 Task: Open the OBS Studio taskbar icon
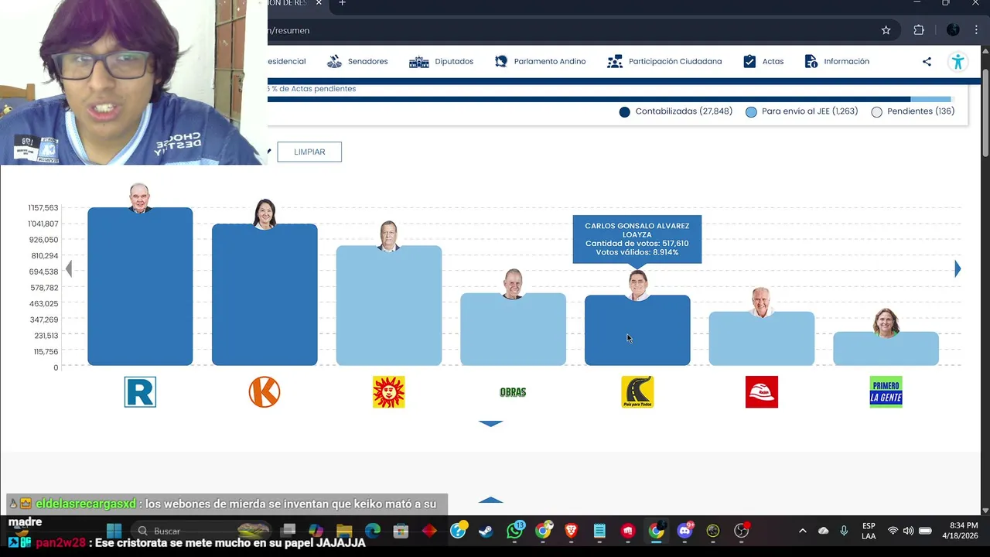pyautogui.click(x=741, y=531)
